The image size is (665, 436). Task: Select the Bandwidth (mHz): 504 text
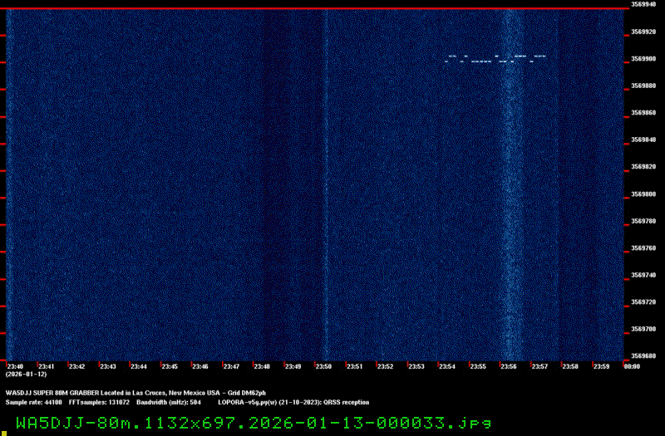click(169, 402)
